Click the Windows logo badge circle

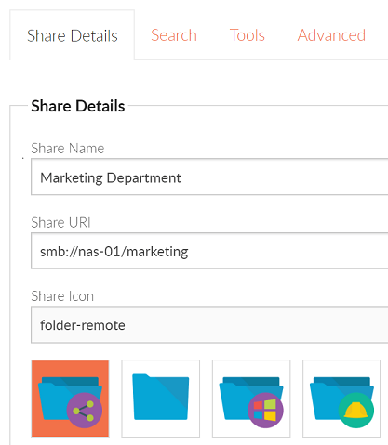tap(265, 411)
